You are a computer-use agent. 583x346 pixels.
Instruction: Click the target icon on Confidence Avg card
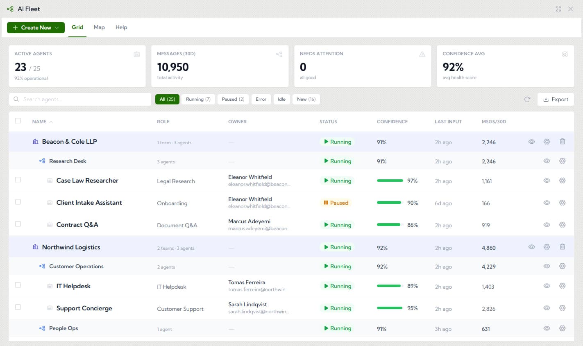pos(565,54)
